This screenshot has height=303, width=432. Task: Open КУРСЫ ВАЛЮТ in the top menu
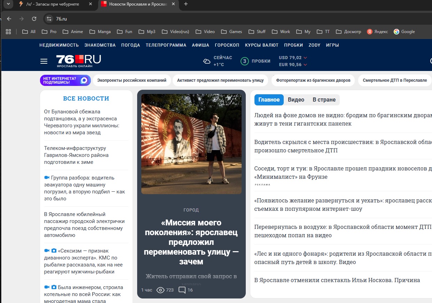pyautogui.click(x=262, y=45)
